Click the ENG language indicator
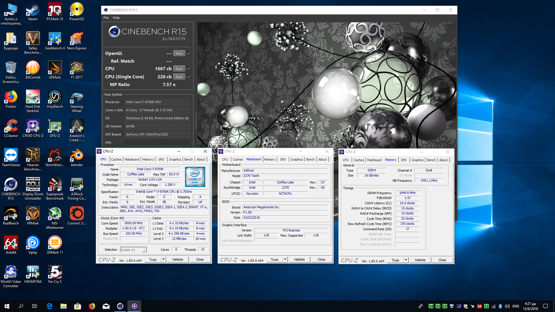555x312 pixels. click(x=516, y=306)
